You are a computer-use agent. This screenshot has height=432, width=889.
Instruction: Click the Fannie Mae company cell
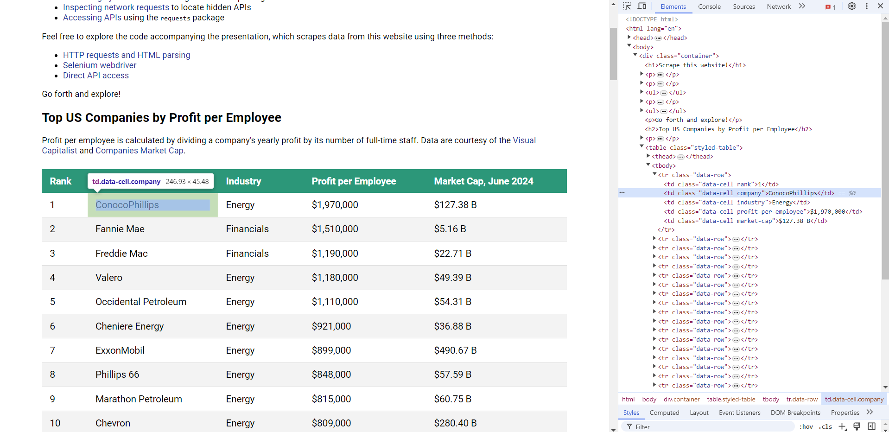point(152,229)
